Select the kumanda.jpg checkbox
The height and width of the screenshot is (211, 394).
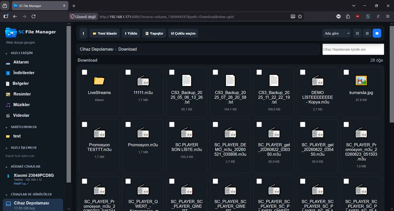coord(346,72)
